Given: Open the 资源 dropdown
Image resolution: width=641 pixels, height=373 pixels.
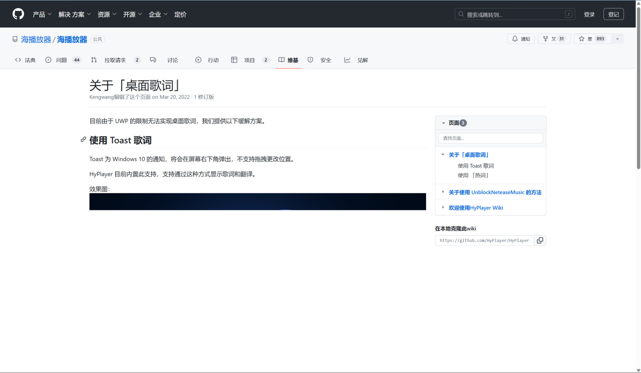Looking at the screenshot, I should 107,14.
